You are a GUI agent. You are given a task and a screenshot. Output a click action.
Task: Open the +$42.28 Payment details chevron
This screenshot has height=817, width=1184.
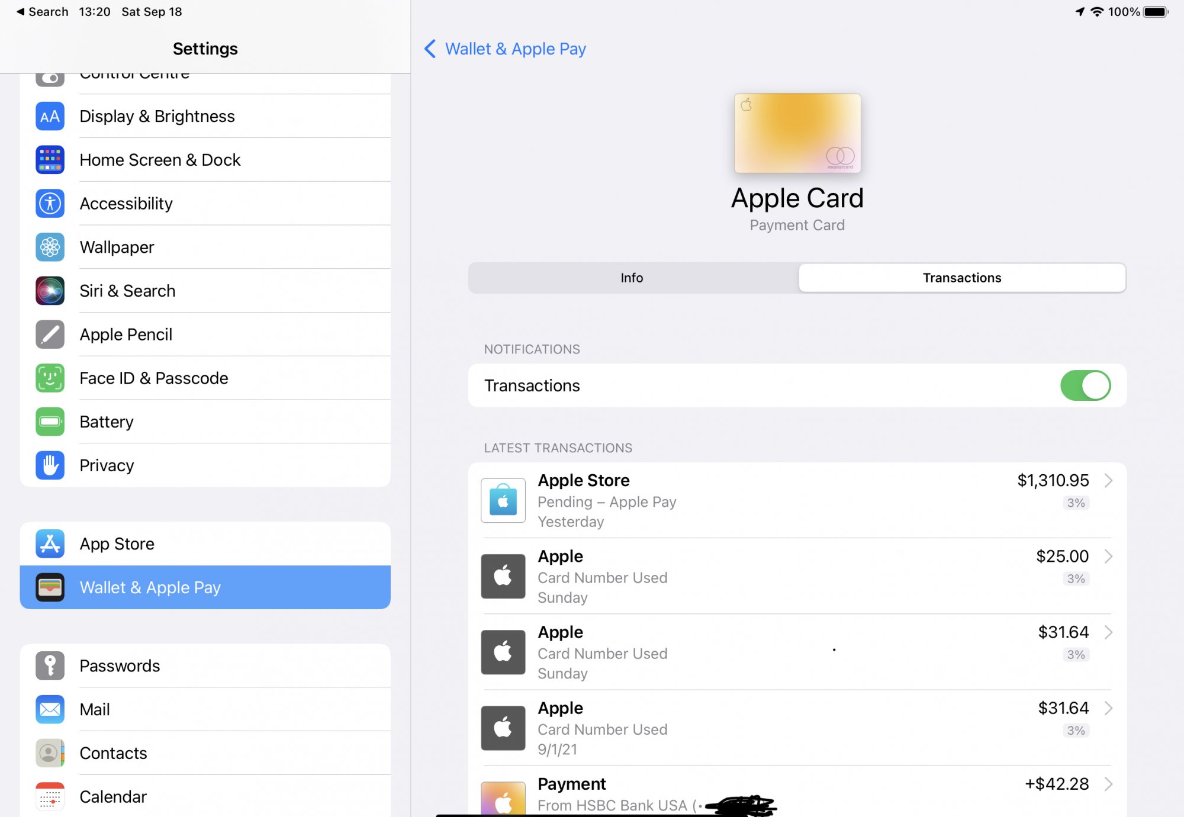[x=1108, y=784]
